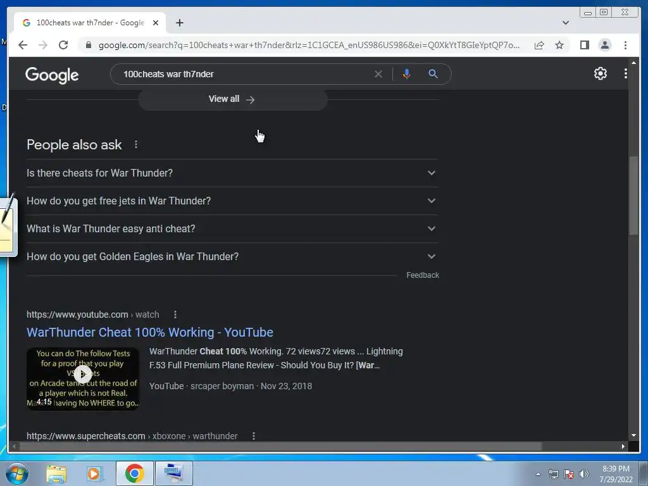Open Chrome side panel
The width and height of the screenshot is (648, 486).
pyautogui.click(x=584, y=45)
